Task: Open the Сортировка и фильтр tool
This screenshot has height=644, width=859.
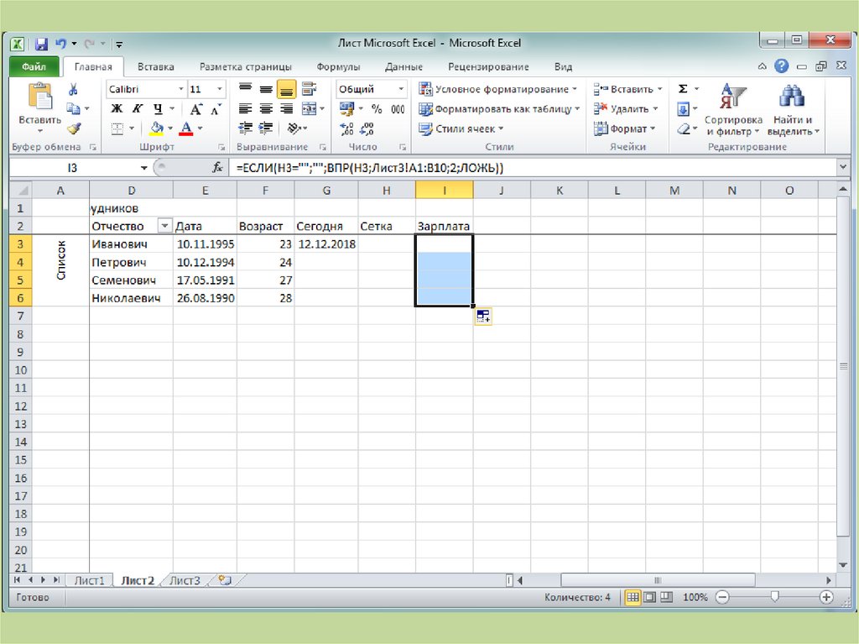Action: click(732, 109)
